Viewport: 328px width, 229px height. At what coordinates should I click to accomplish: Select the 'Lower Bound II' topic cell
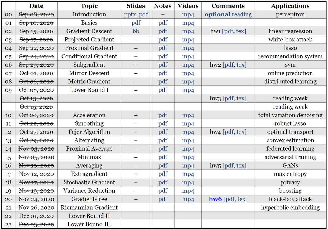click(x=89, y=216)
